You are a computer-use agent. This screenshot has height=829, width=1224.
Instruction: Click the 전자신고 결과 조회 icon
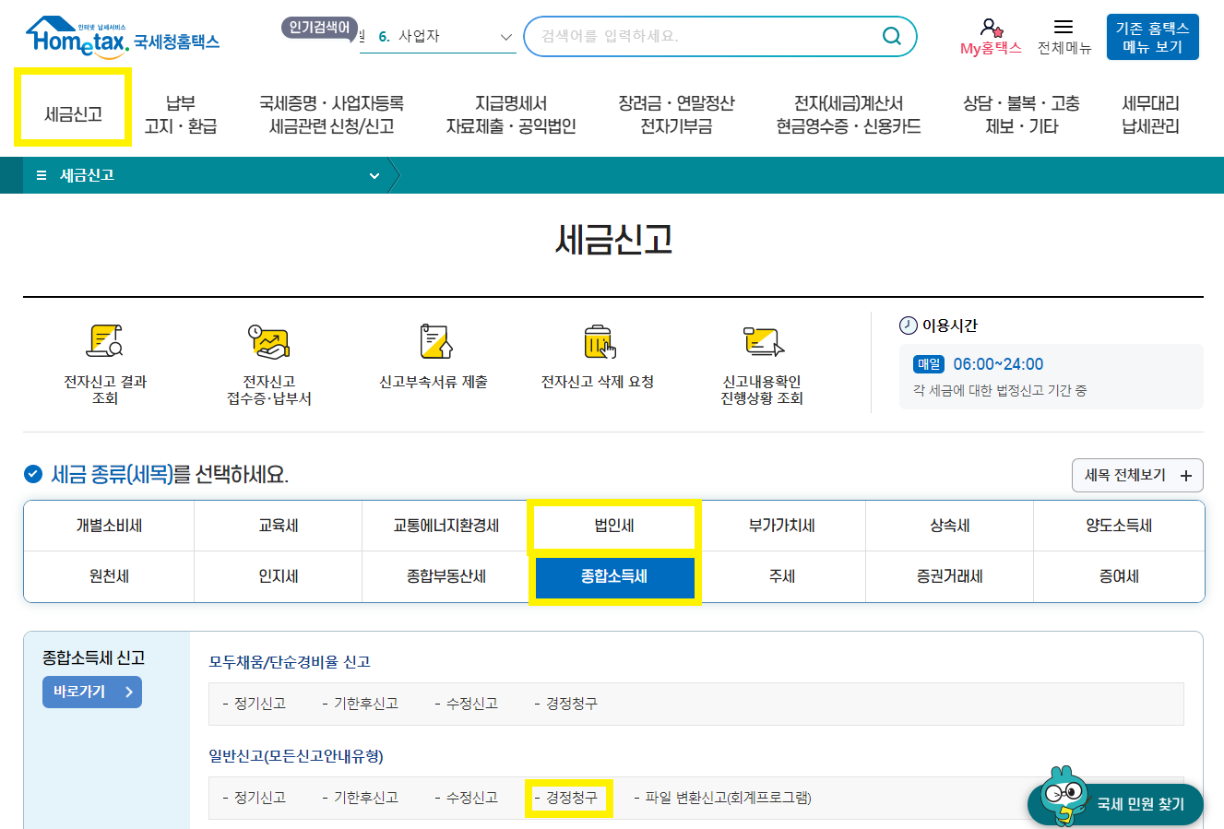coord(105,341)
